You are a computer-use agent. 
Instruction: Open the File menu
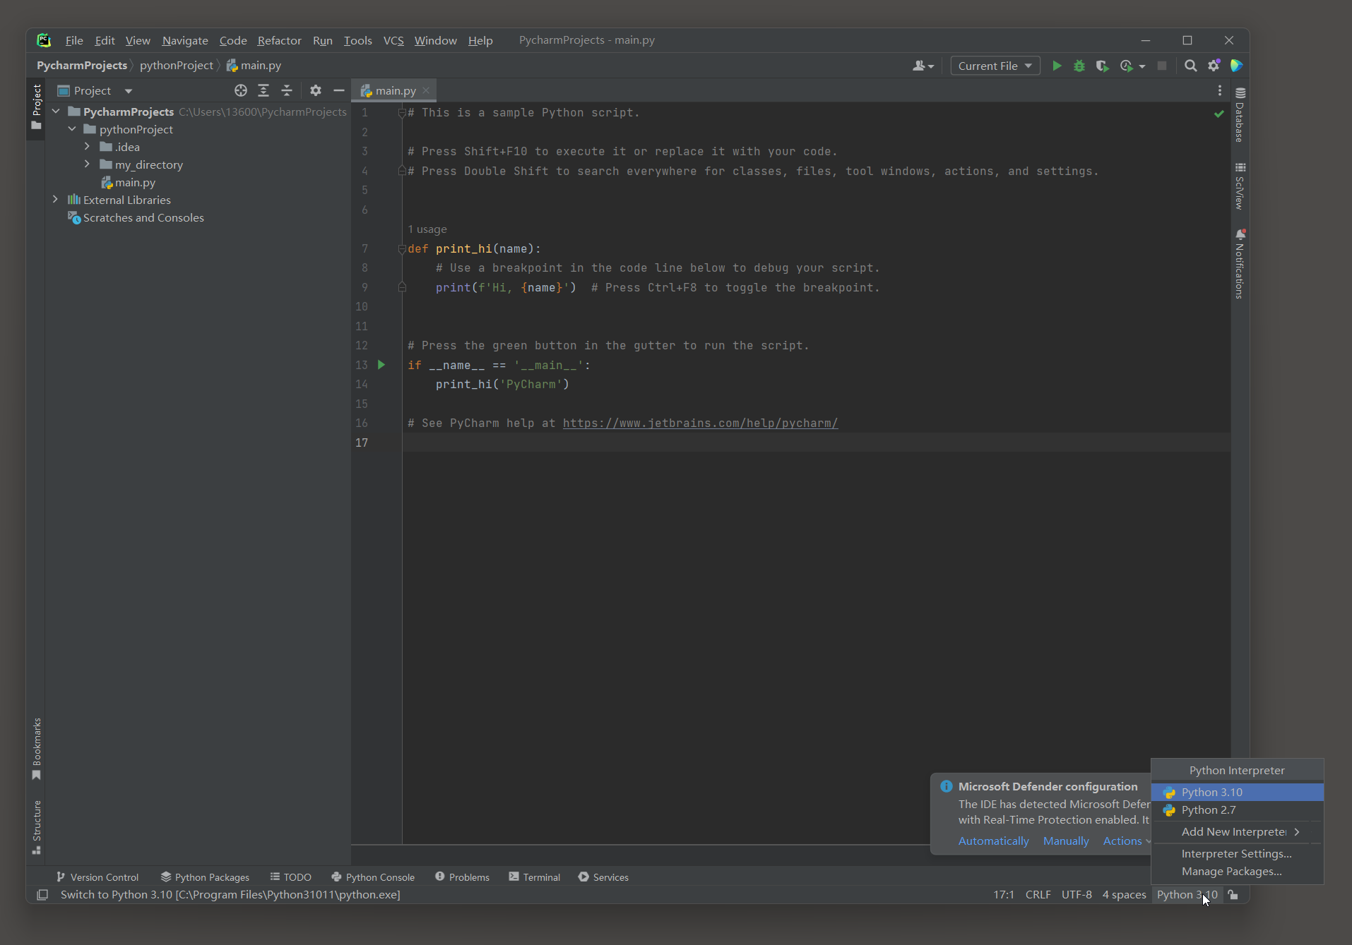pyautogui.click(x=74, y=40)
